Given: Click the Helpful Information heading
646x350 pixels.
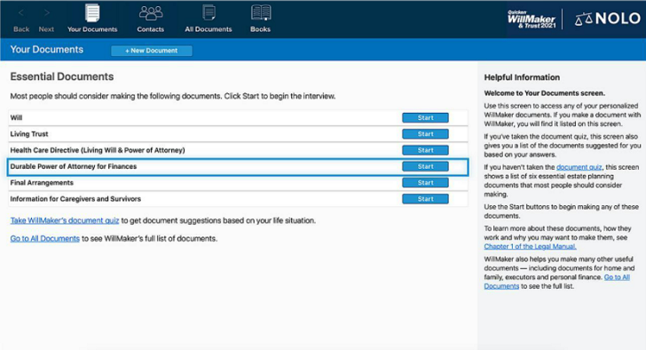Looking at the screenshot, I should click(x=522, y=77).
